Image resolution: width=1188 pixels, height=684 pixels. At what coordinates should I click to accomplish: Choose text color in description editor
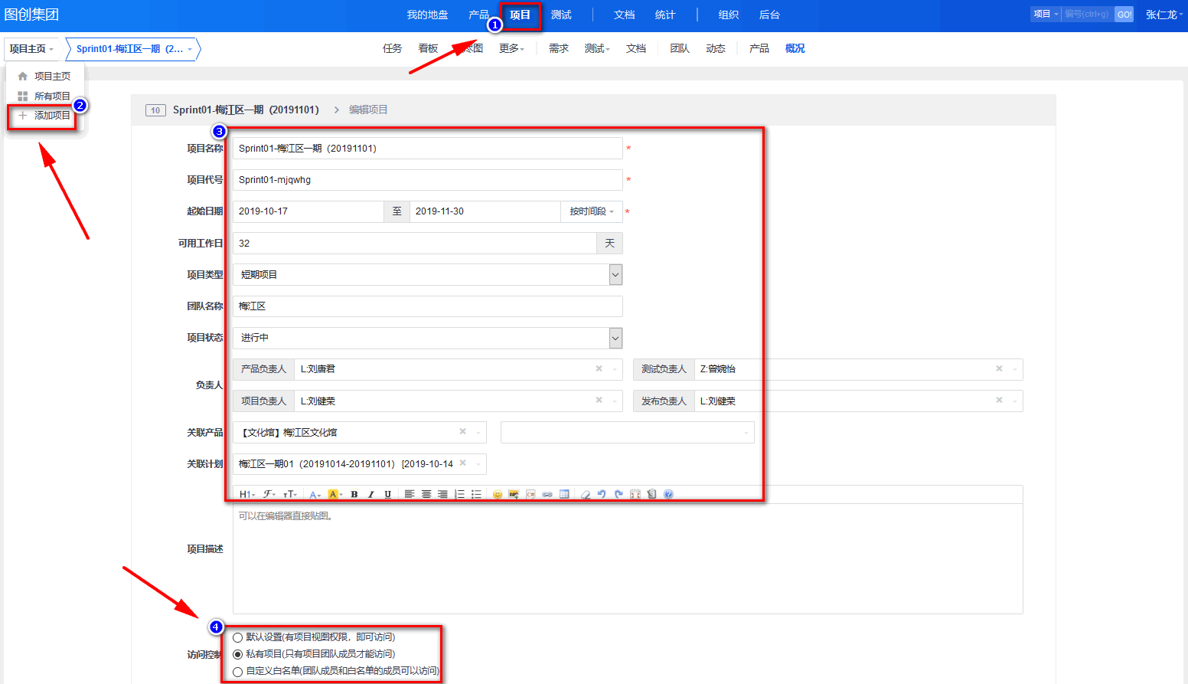315,495
